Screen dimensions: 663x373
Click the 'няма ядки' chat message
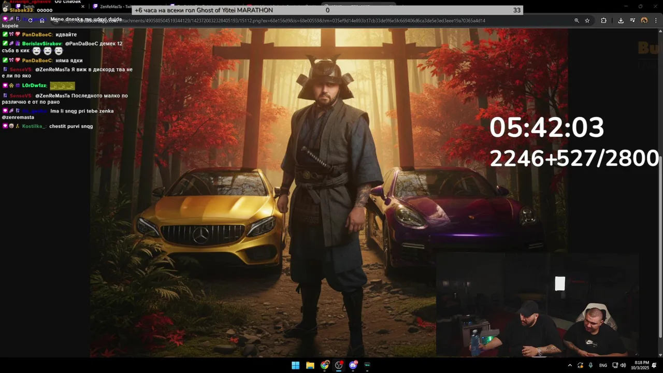(x=69, y=61)
